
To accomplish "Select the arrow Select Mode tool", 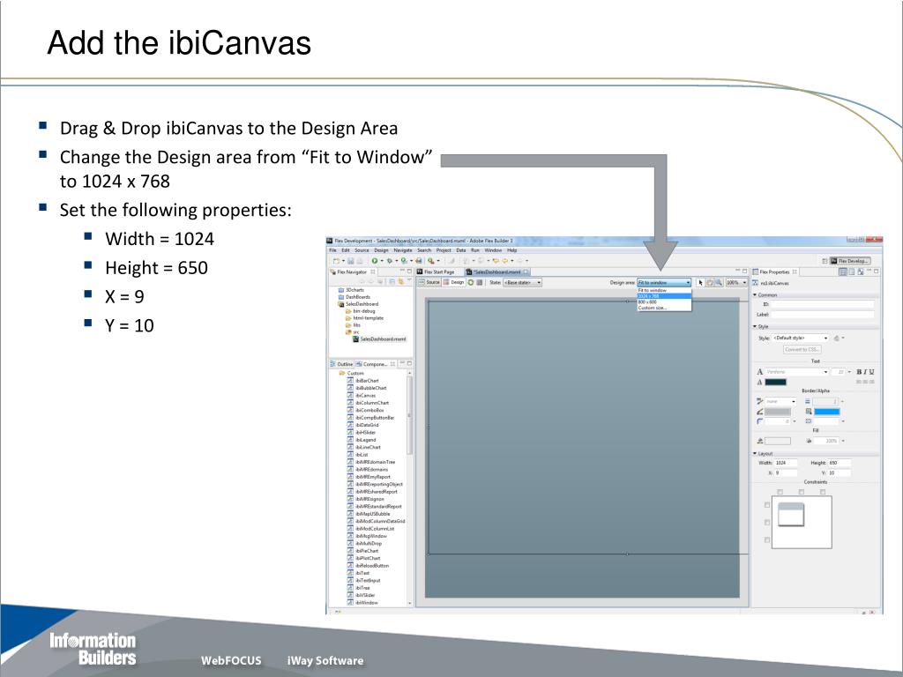I will pyautogui.click(x=700, y=283).
